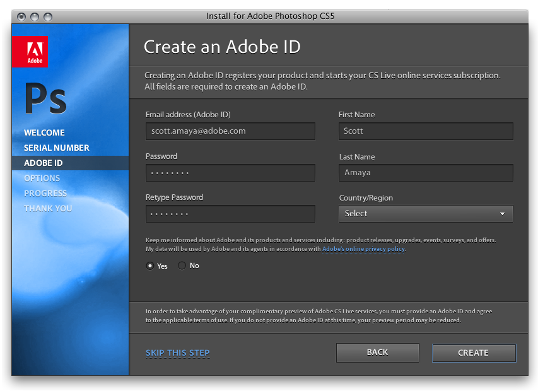Go to the Welcome step
This screenshot has height=391, width=538.
pos(44,132)
